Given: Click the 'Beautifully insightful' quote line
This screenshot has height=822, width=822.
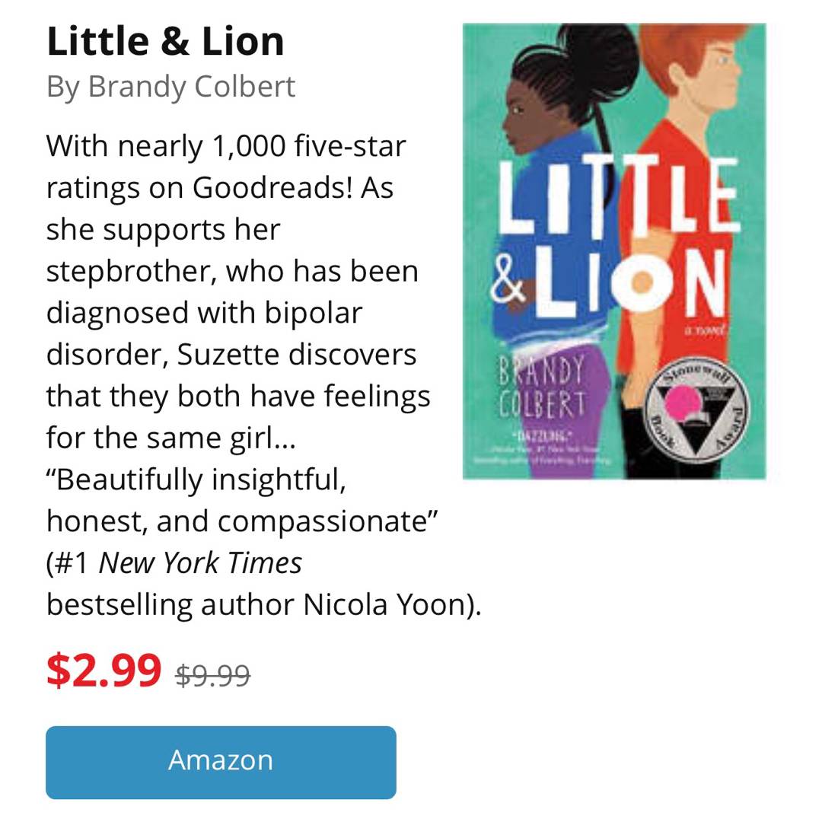Looking at the screenshot, I should tap(196, 479).
